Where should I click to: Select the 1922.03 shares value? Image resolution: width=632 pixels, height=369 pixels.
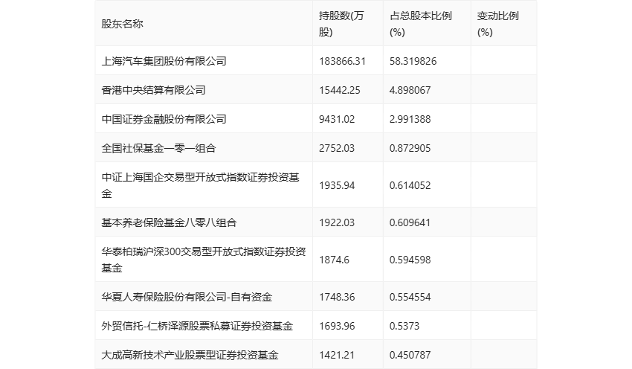pos(337,222)
